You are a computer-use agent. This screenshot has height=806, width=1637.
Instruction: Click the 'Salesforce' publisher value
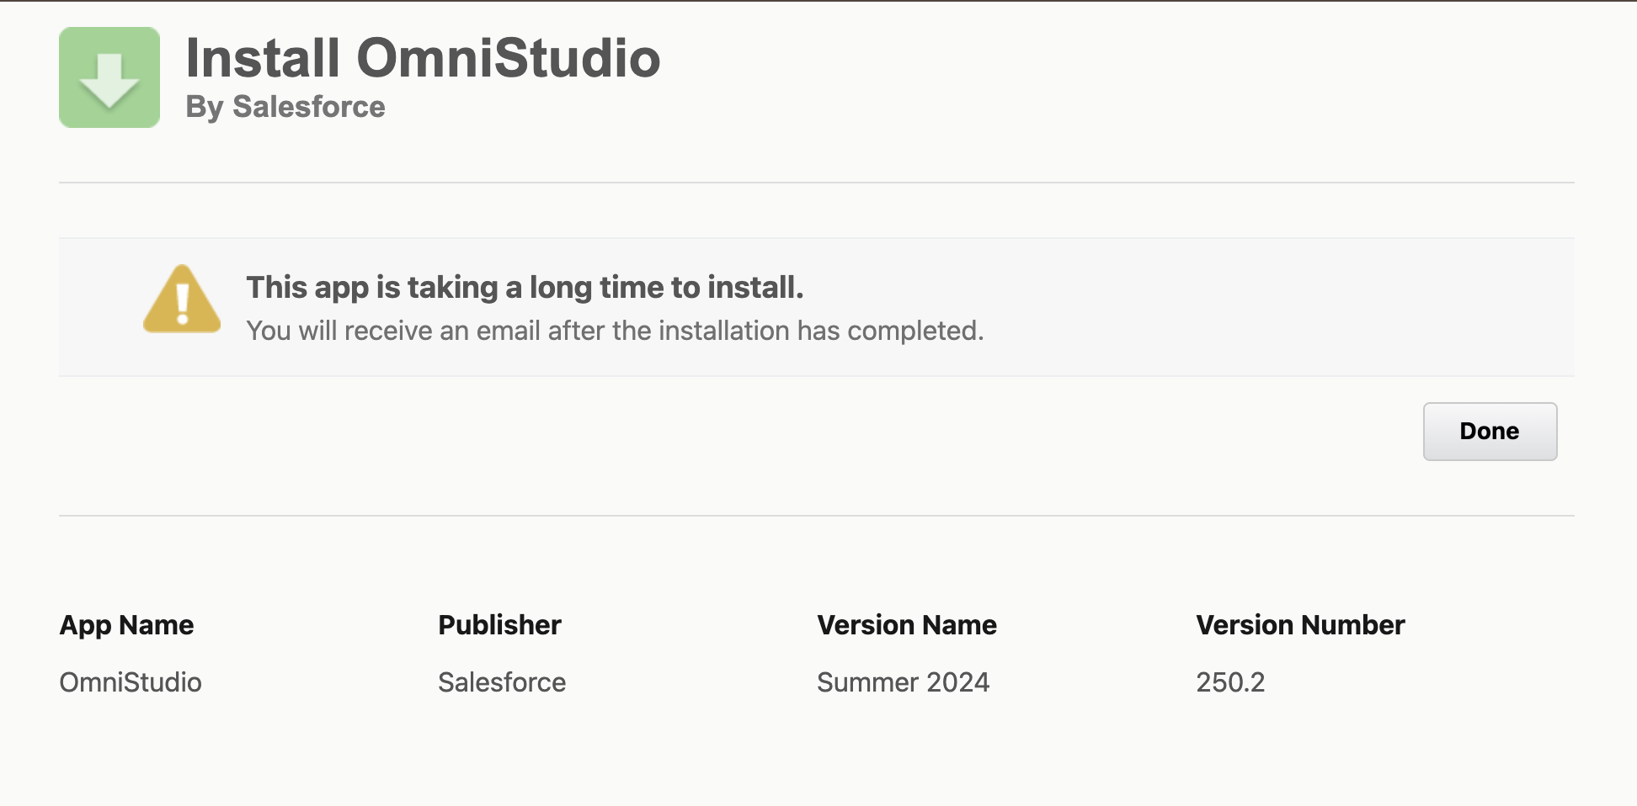point(502,682)
